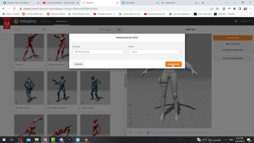Viewport: 254px width, 143px height.
Task: Show hidden system tray icons
Action: pyautogui.click(x=226, y=139)
